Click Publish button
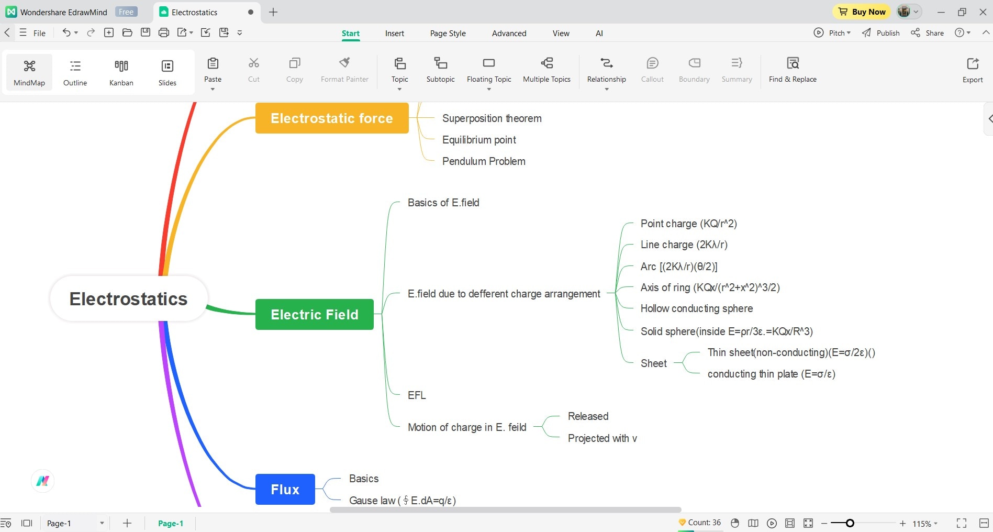Viewport: 993px width, 532px height. pos(881,33)
